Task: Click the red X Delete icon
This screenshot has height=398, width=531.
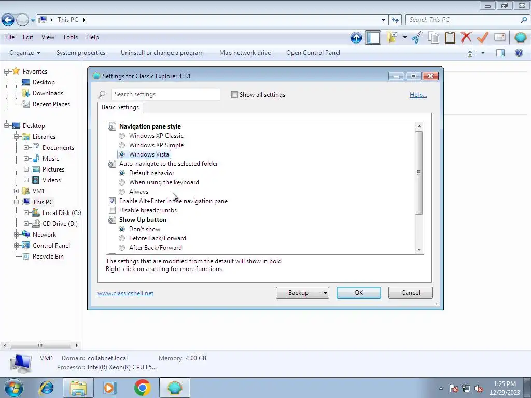Action: pyautogui.click(x=466, y=37)
